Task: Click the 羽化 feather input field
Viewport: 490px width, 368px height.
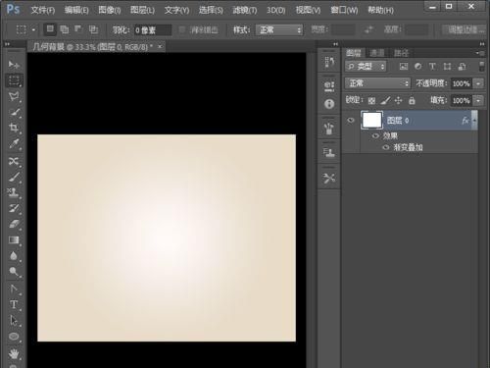Action: click(x=153, y=30)
